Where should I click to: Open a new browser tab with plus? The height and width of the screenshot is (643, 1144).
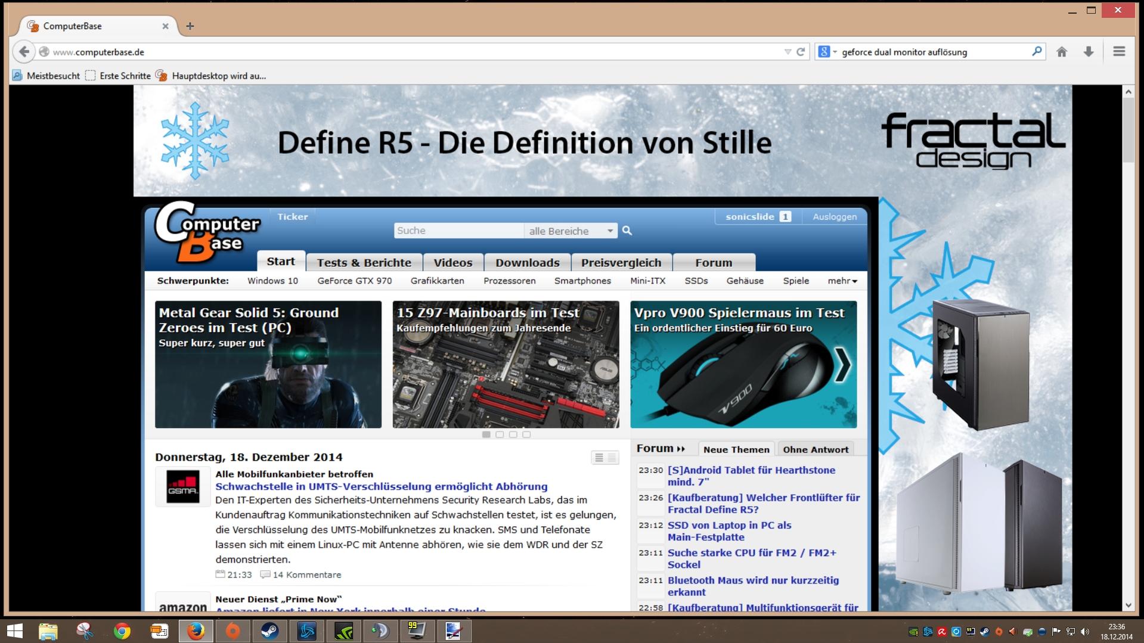[x=190, y=26]
